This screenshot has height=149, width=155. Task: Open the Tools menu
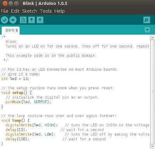pyautogui.click(x=46, y=11)
